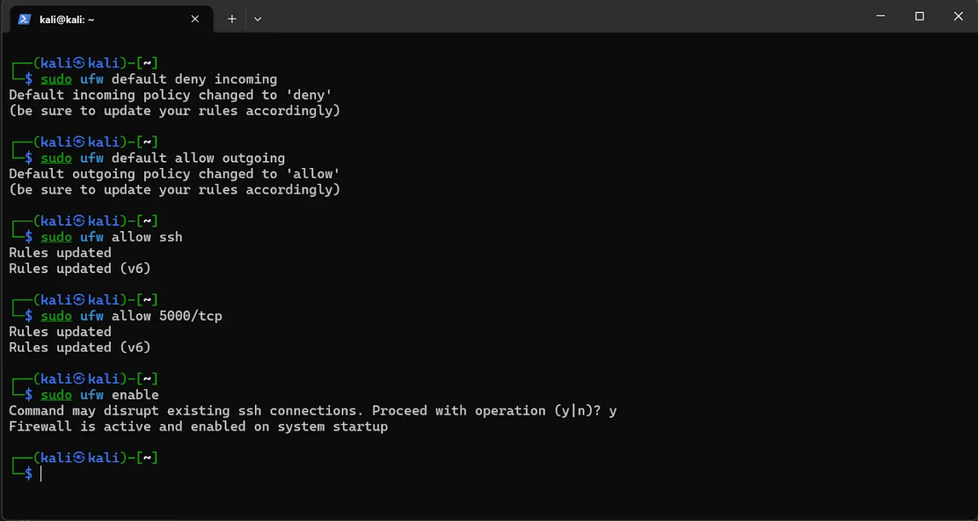Select the Firewall is active confirmation line

198,426
